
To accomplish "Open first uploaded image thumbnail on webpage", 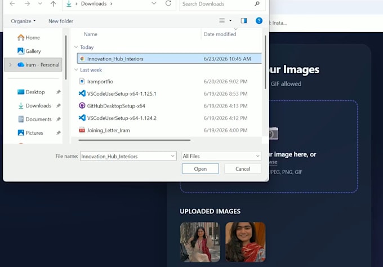I will coord(200,242).
